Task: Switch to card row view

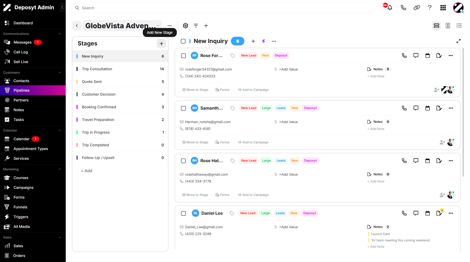Action: (436, 26)
